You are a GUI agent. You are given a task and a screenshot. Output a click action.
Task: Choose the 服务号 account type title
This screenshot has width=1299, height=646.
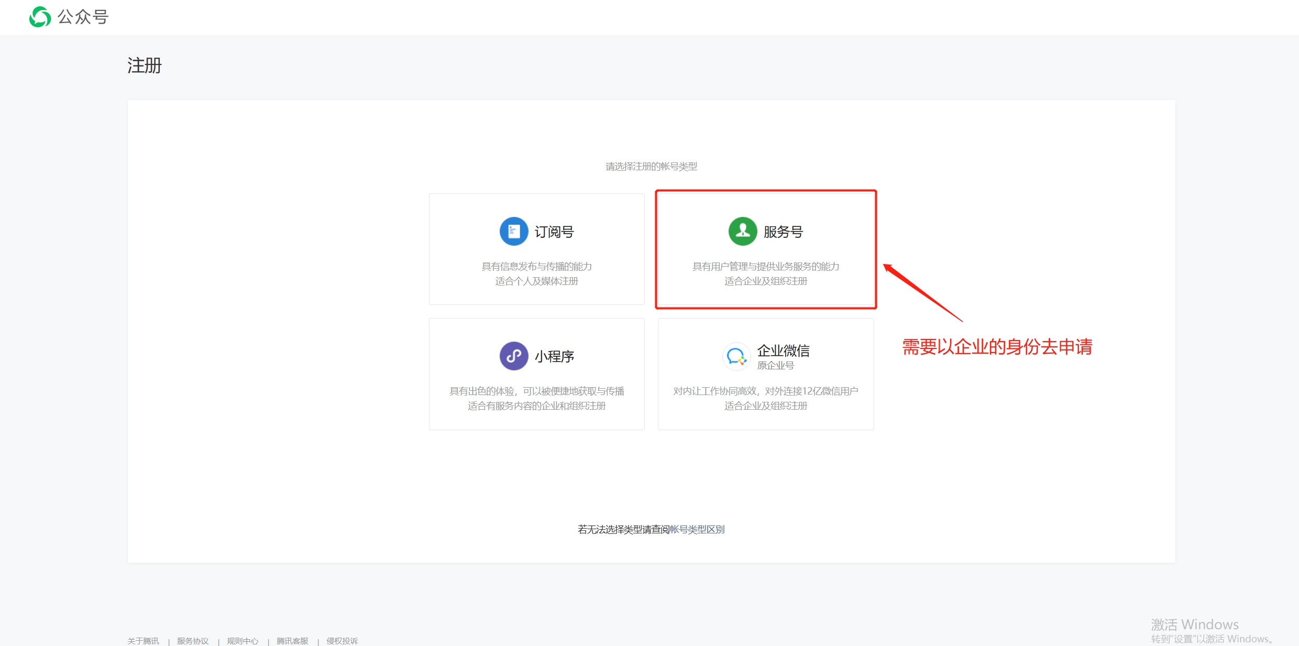coord(783,232)
